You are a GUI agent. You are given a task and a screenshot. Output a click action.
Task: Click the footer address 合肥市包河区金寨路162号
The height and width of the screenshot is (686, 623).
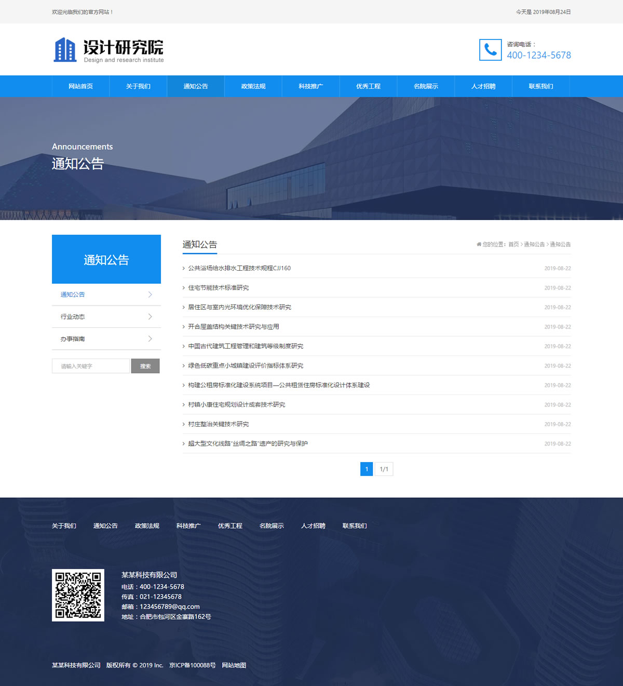(175, 617)
